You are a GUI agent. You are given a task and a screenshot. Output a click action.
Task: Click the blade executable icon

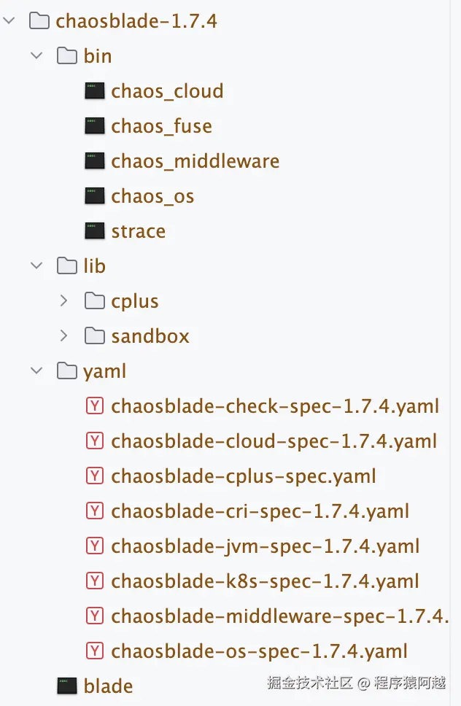pos(67,686)
